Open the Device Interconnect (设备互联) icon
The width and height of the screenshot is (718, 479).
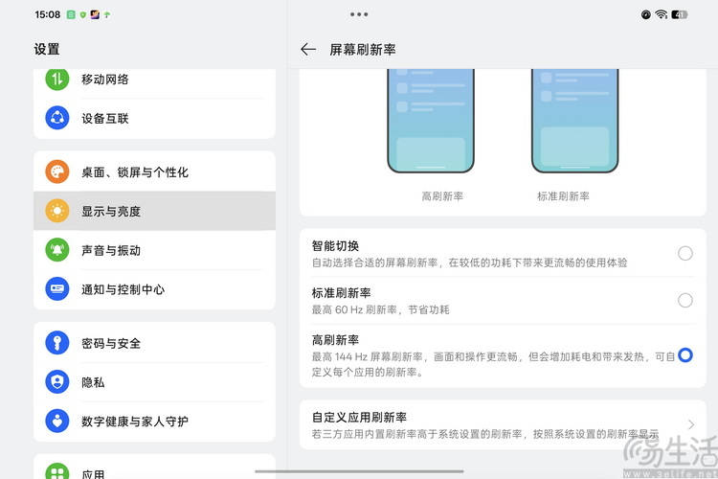tap(57, 119)
